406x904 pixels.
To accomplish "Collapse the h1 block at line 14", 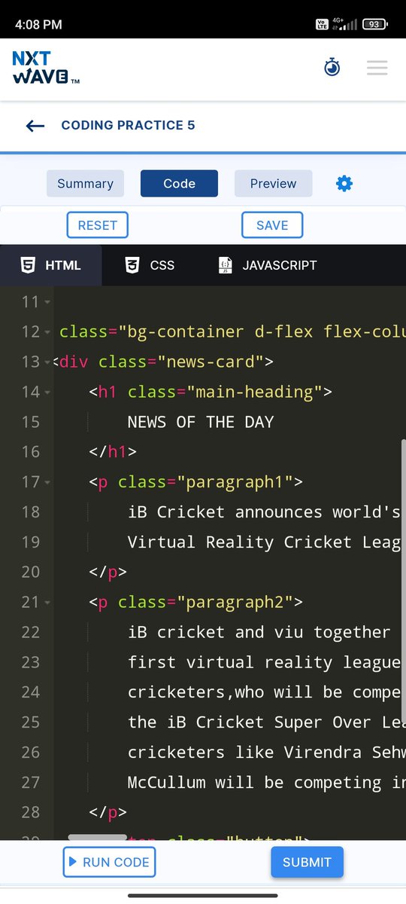I will point(47,392).
